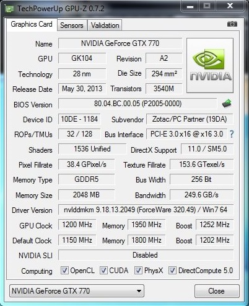This screenshot has width=249, height=306.
Task: Click the DirectX Support value 11.0 / SM5.0
Action: click(x=207, y=149)
